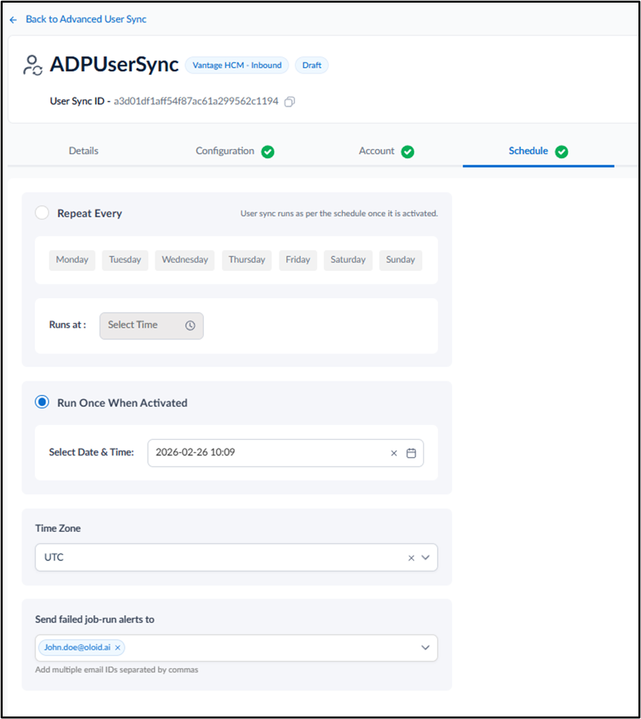
Task: Toggle the Thursday day button
Action: tap(247, 260)
